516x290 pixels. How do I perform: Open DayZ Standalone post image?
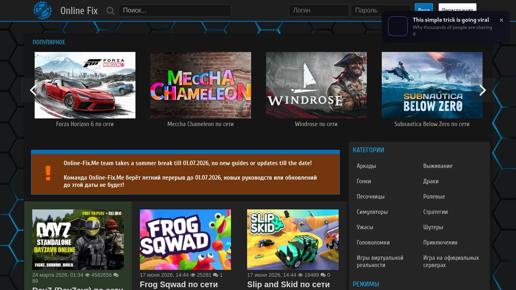(78, 240)
